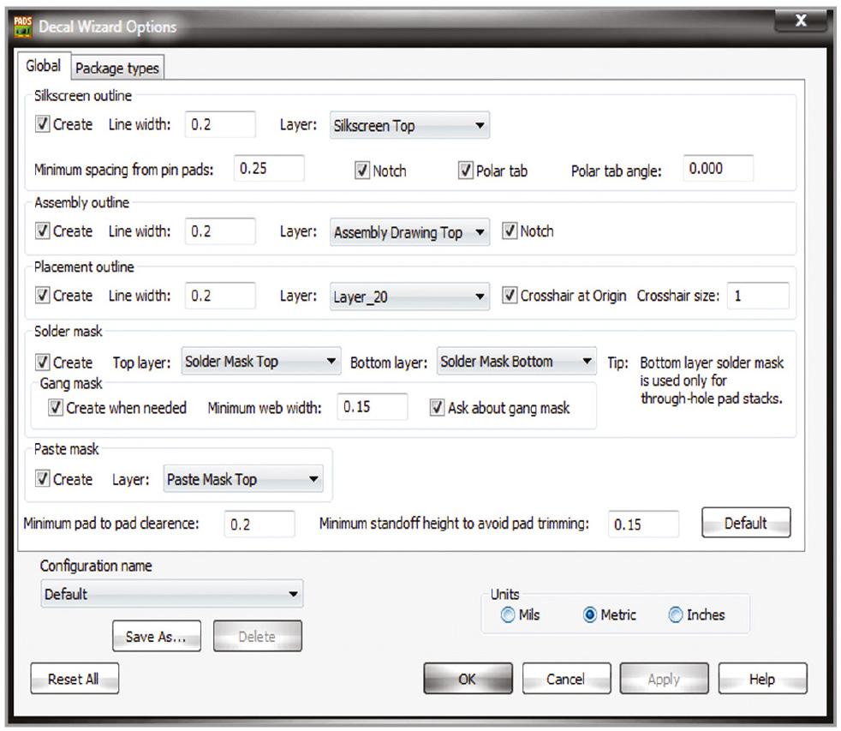Click the Polar tab angle field
Screen dimensions: 841x731
[718, 169]
